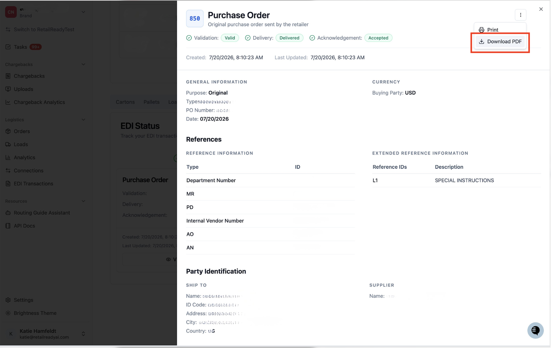
Task: Open the brand switcher dropdown
Action: click(x=83, y=12)
